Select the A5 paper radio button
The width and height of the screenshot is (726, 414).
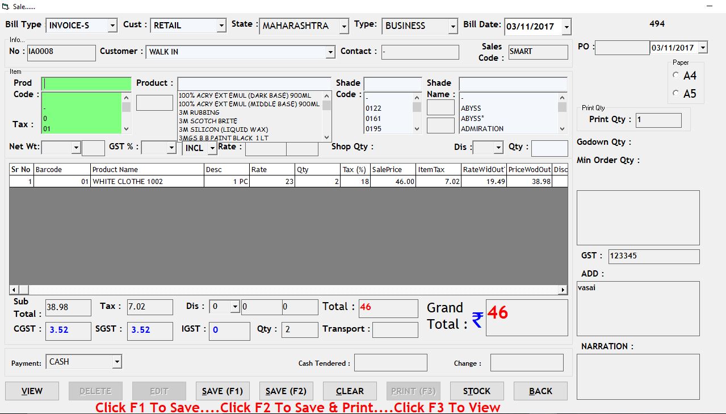click(x=675, y=93)
